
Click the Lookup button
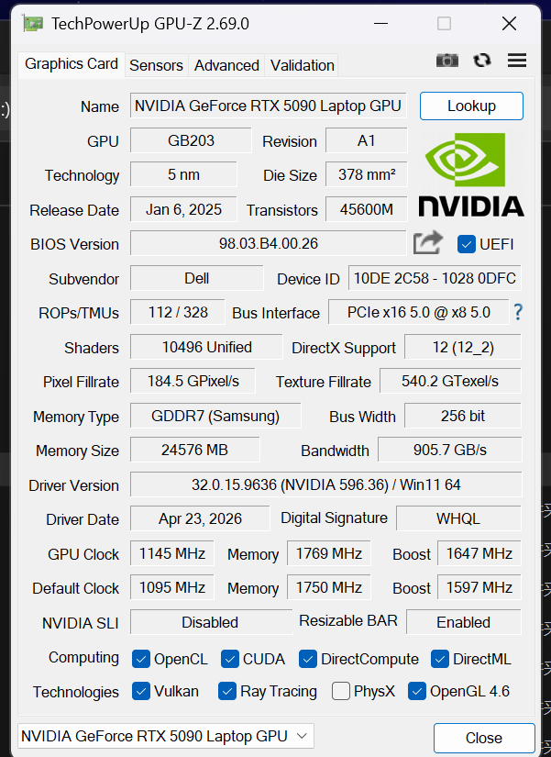coord(471,106)
